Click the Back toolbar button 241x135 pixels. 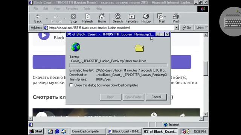coord(38,18)
